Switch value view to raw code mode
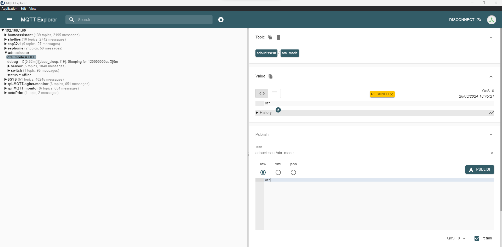This screenshot has width=502, height=247. tap(262, 93)
